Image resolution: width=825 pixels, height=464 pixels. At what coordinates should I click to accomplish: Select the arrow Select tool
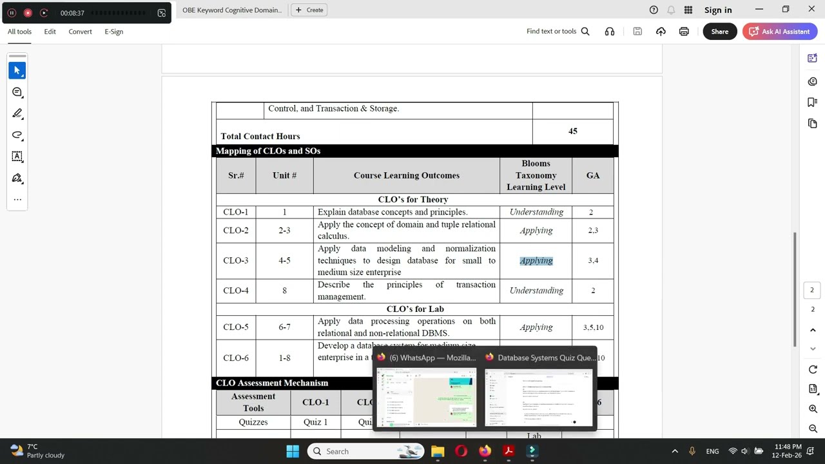click(x=17, y=70)
